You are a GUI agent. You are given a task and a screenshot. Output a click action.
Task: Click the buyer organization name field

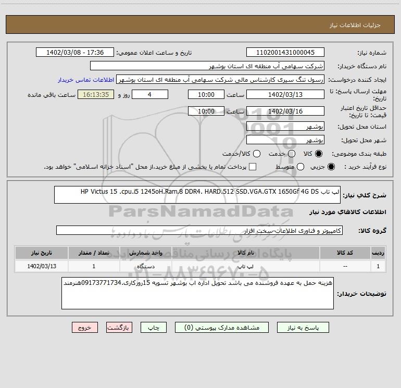point(207,66)
